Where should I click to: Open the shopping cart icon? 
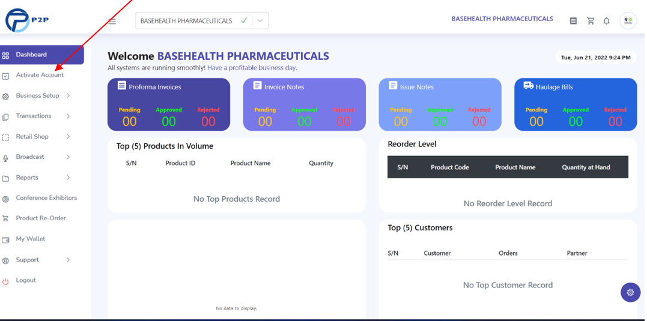click(591, 21)
